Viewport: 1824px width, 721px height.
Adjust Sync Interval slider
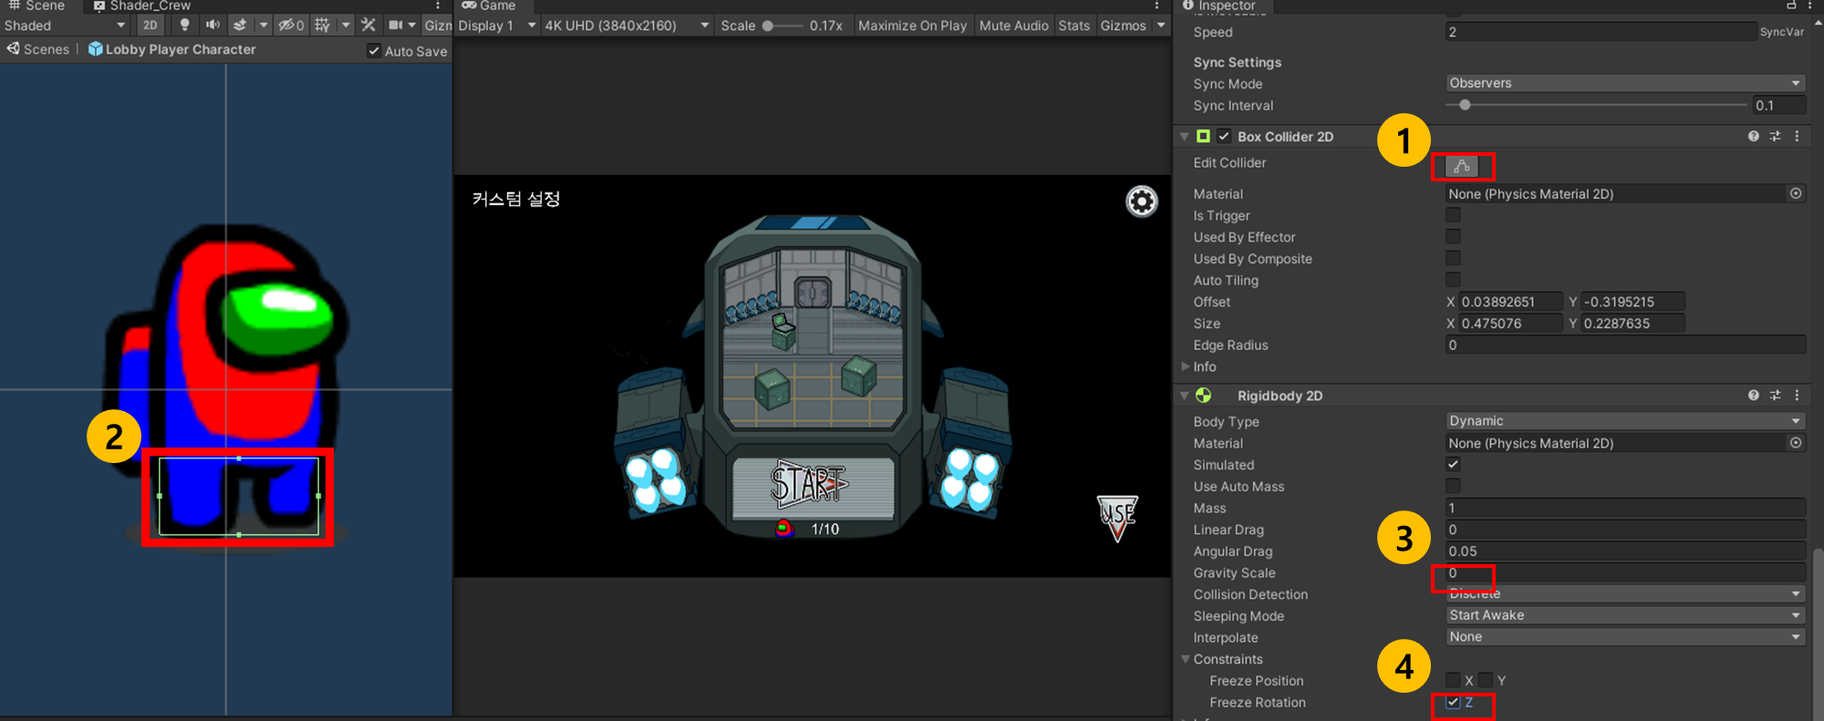(x=1465, y=105)
